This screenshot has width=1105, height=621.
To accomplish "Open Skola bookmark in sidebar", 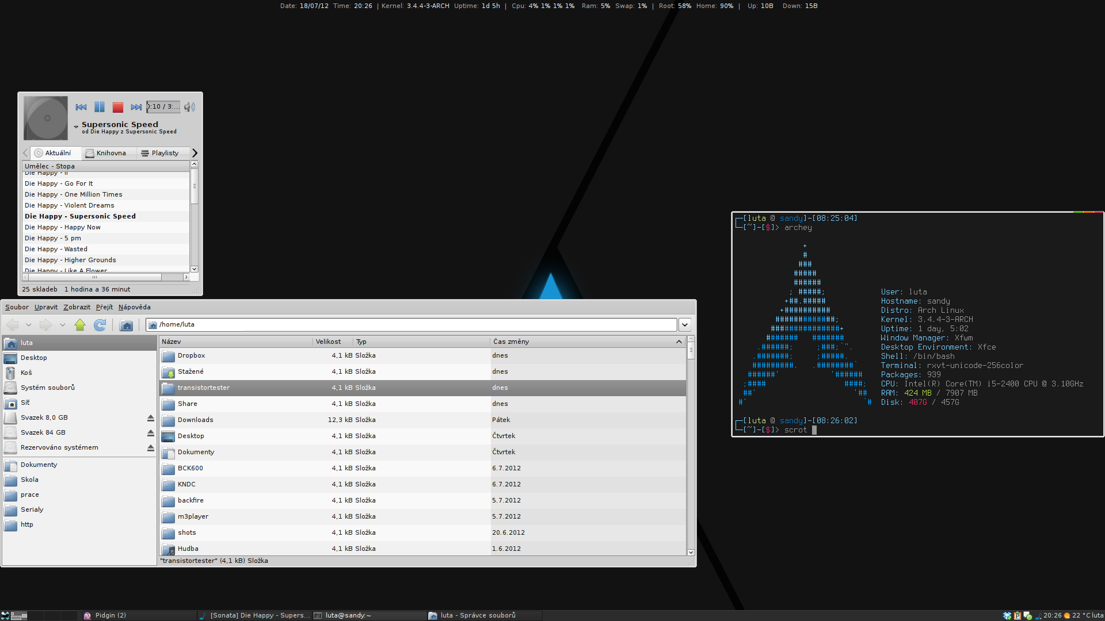I will click(79, 480).
